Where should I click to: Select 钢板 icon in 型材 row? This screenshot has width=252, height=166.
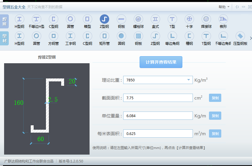point(138,36)
